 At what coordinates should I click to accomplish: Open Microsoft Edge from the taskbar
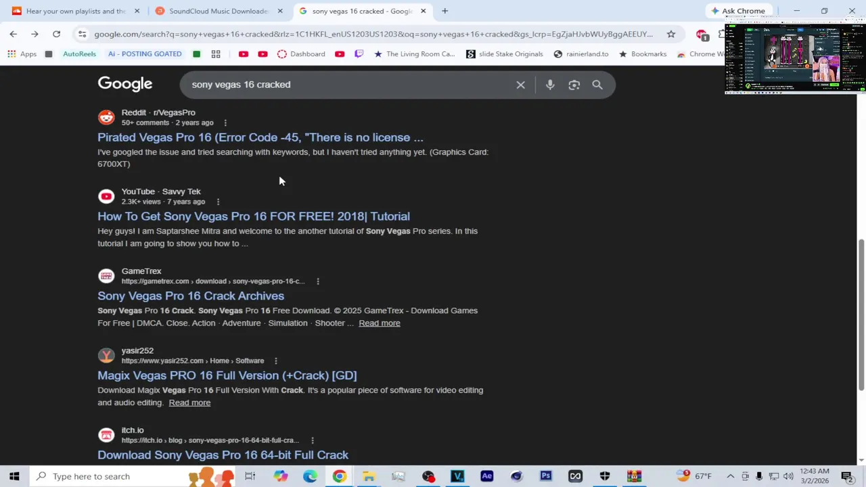[x=310, y=476]
